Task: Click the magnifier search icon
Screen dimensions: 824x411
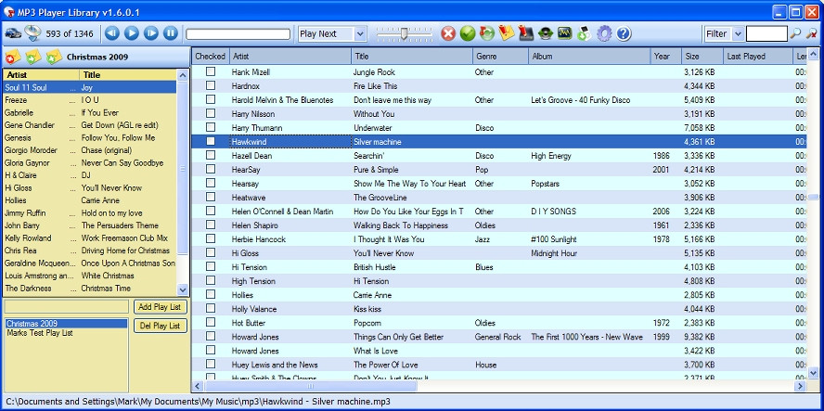Action: click(x=795, y=33)
